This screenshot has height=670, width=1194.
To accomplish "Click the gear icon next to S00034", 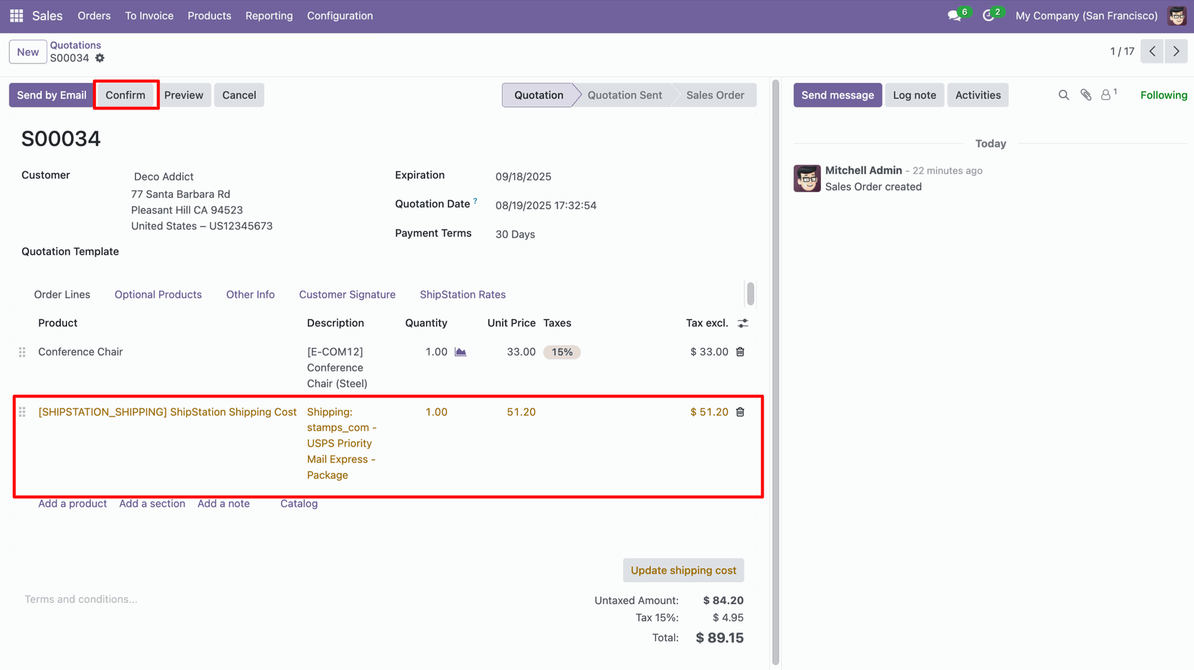I will 99,58.
